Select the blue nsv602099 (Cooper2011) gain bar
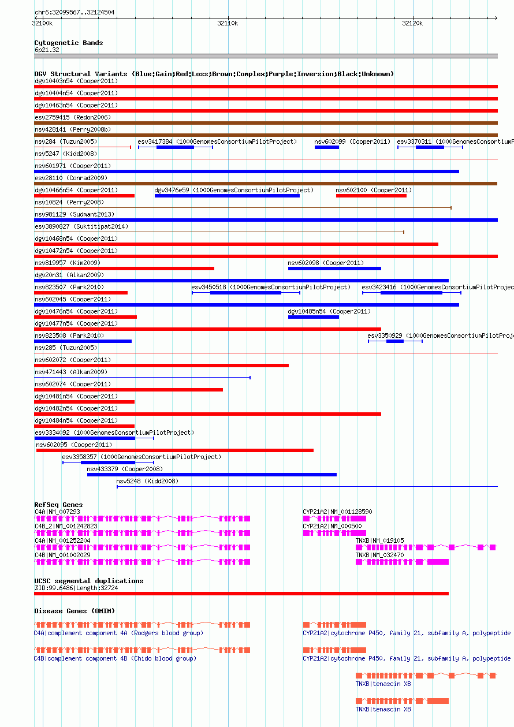Screen dimensions: 514x727 [327, 147]
